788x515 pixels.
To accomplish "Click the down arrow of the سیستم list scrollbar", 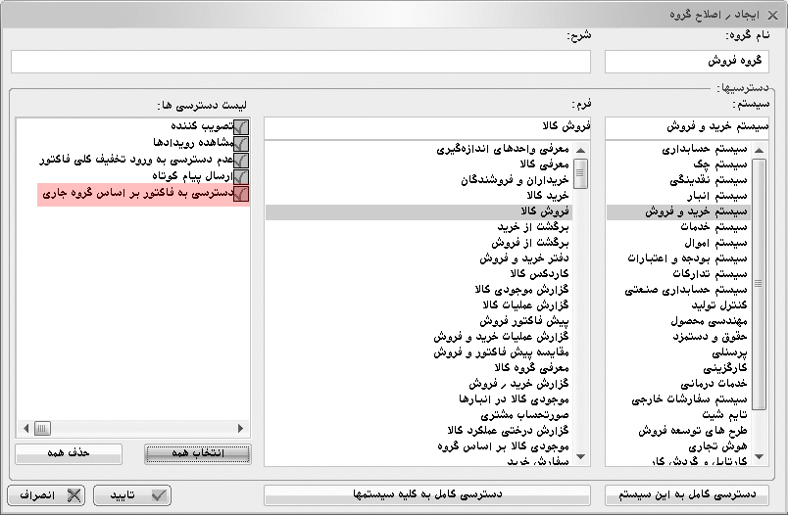I will [x=759, y=456].
